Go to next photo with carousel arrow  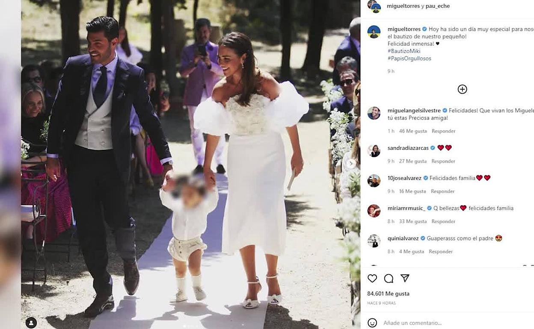pyautogui.click(x=351, y=164)
